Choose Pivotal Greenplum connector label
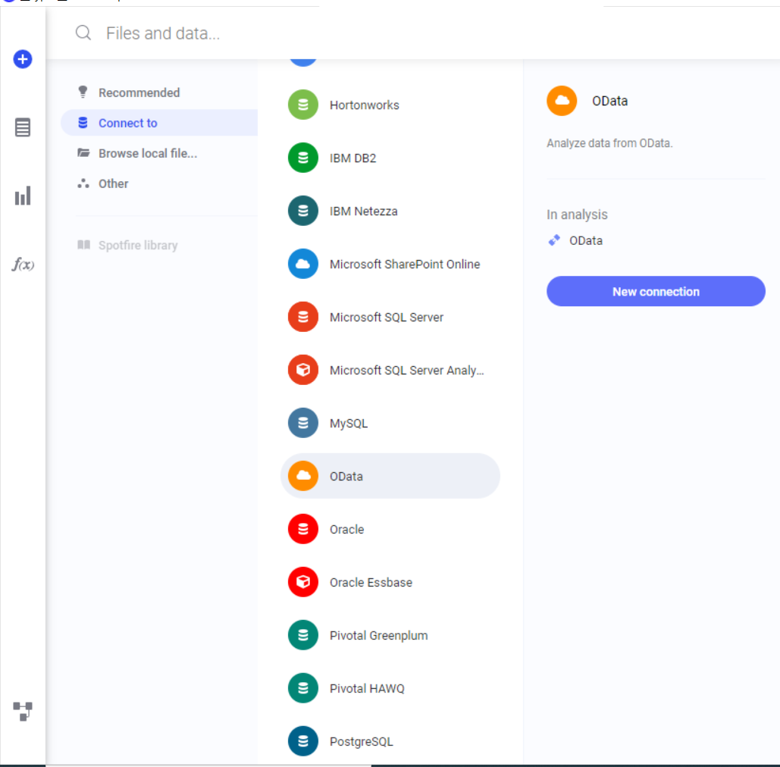The width and height of the screenshot is (780, 767). pyautogui.click(x=378, y=636)
